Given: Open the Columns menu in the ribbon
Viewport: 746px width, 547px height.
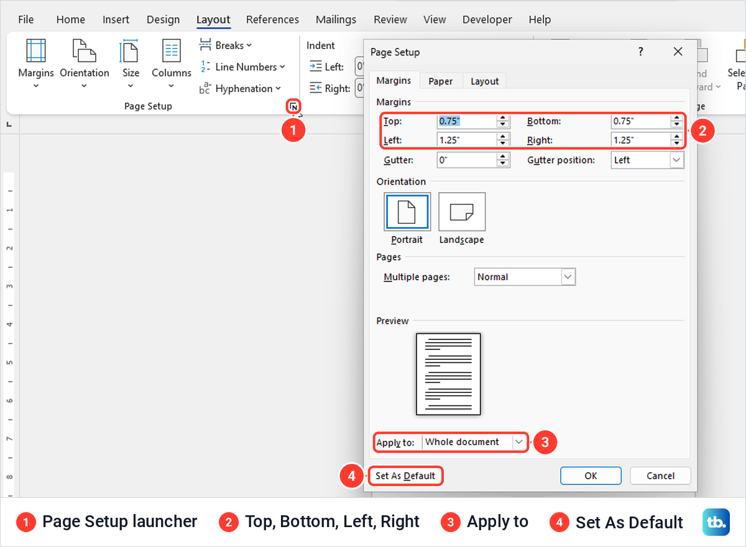Looking at the screenshot, I should [x=172, y=63].
